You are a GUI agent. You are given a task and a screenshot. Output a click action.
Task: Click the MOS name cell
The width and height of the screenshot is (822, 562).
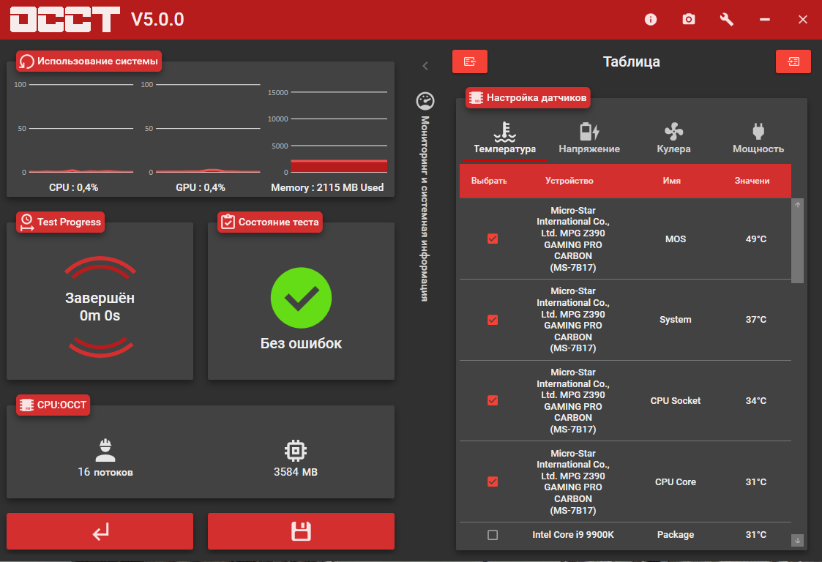click(675, 239)
